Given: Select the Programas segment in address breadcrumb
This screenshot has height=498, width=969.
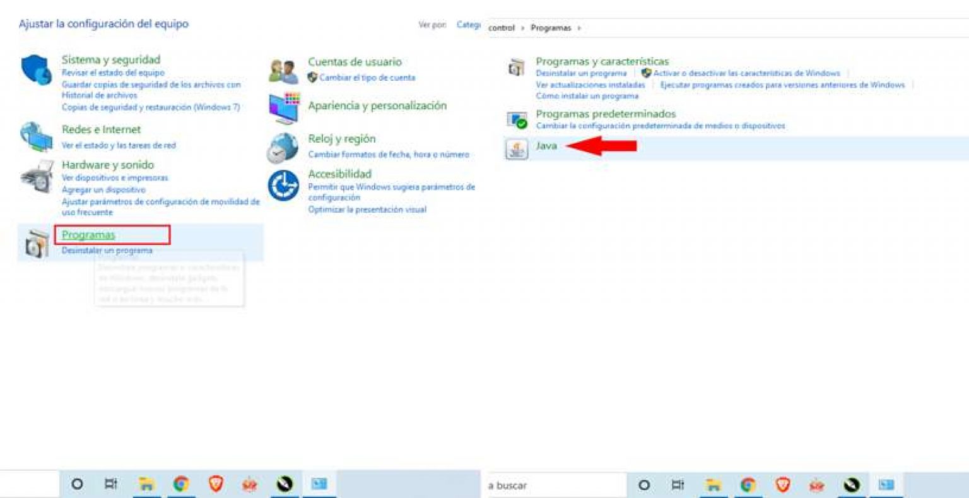Looking at the screenshot, I should tap(551, 28).
